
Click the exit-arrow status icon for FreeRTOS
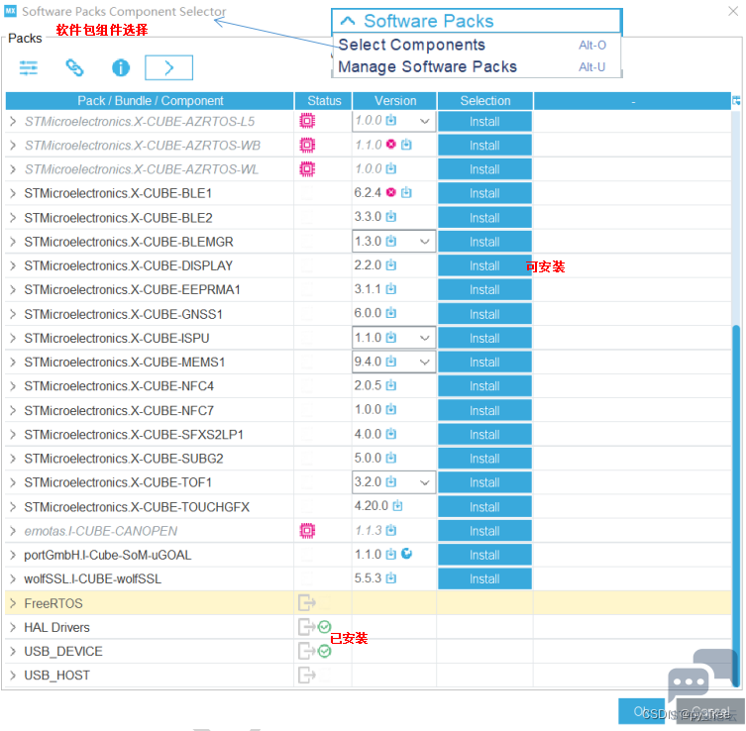[307, 602]
